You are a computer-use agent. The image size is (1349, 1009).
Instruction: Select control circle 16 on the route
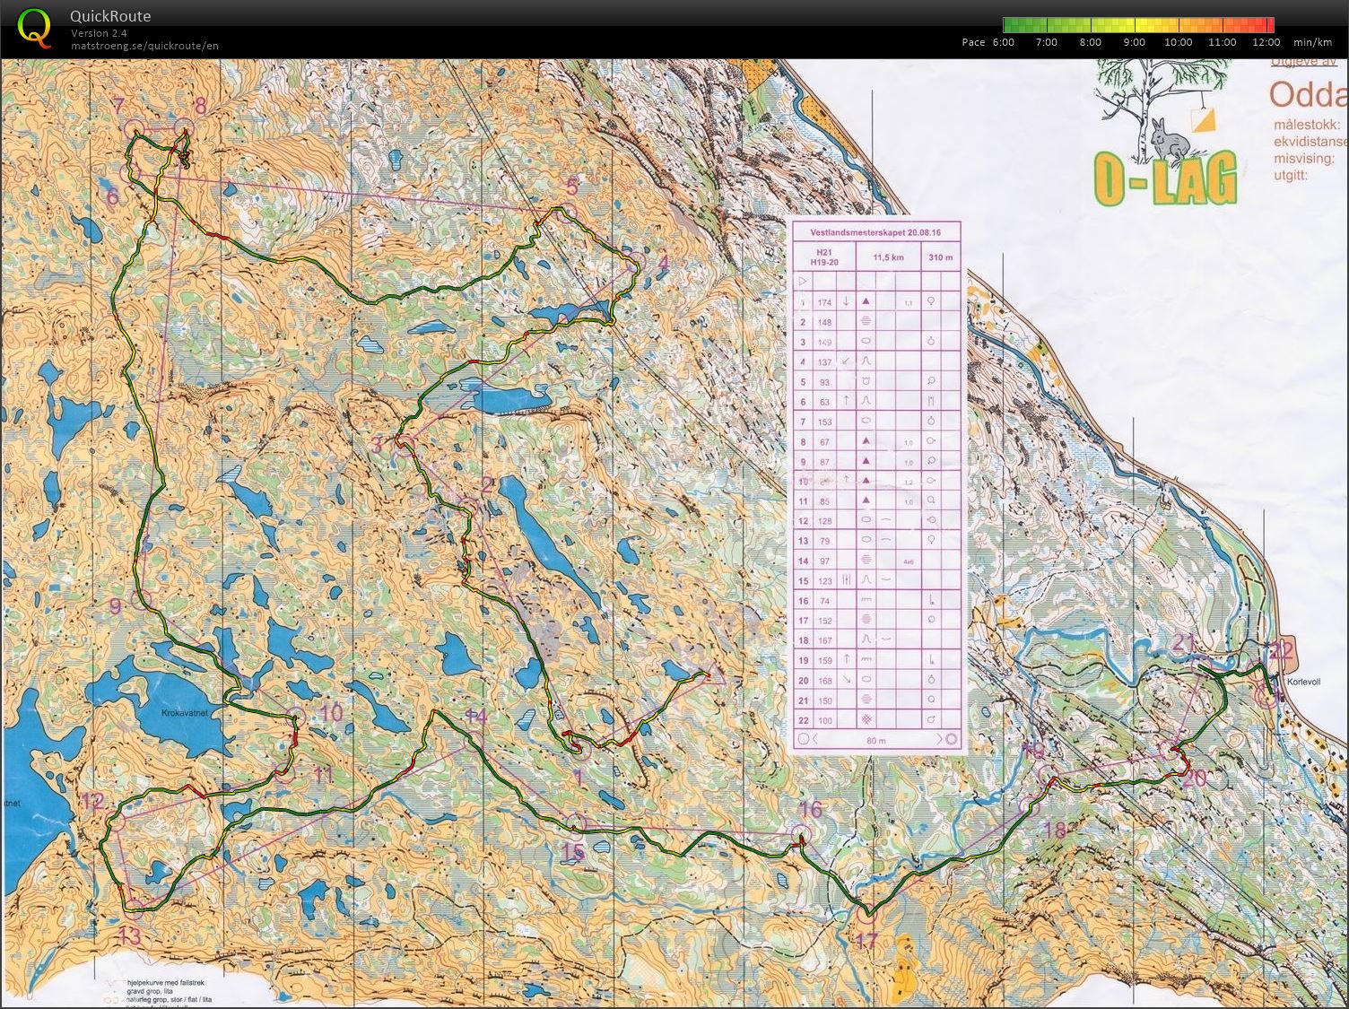(x=799, y=835)
